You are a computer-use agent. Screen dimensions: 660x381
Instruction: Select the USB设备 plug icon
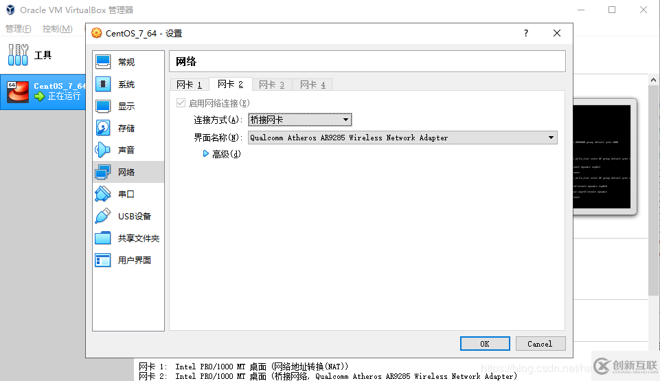point(103,216)
